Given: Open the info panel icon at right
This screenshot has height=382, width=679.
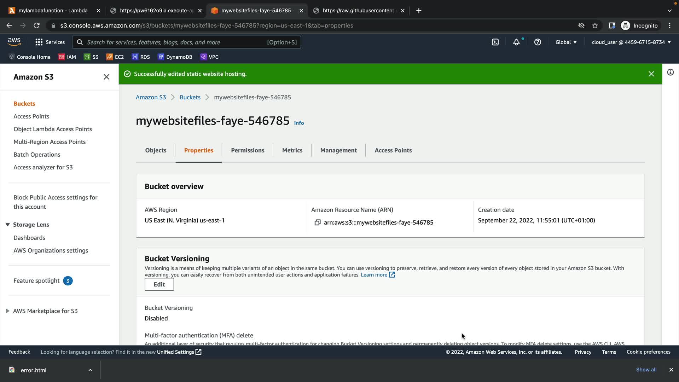Looking at the screenshot, I should pos(670,73).
